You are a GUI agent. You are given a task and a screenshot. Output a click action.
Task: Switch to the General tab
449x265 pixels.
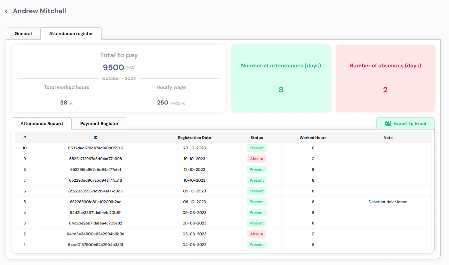pos(23,34)
